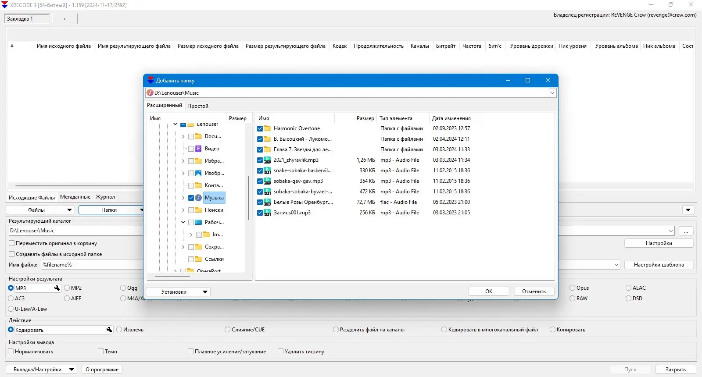Click the Закрыть button in main window
This screenshot has width=702, height=377.
(x=676, y=370)
